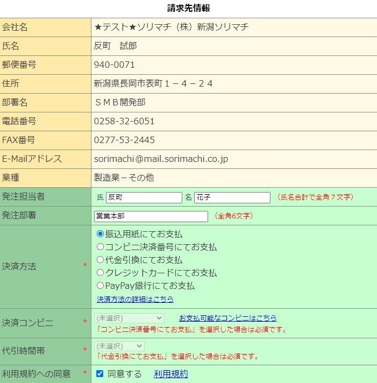The width and height of the screenshot is (377, 383).
Task: Click the industry value 製造業－その他
Action: click(124, 178)
